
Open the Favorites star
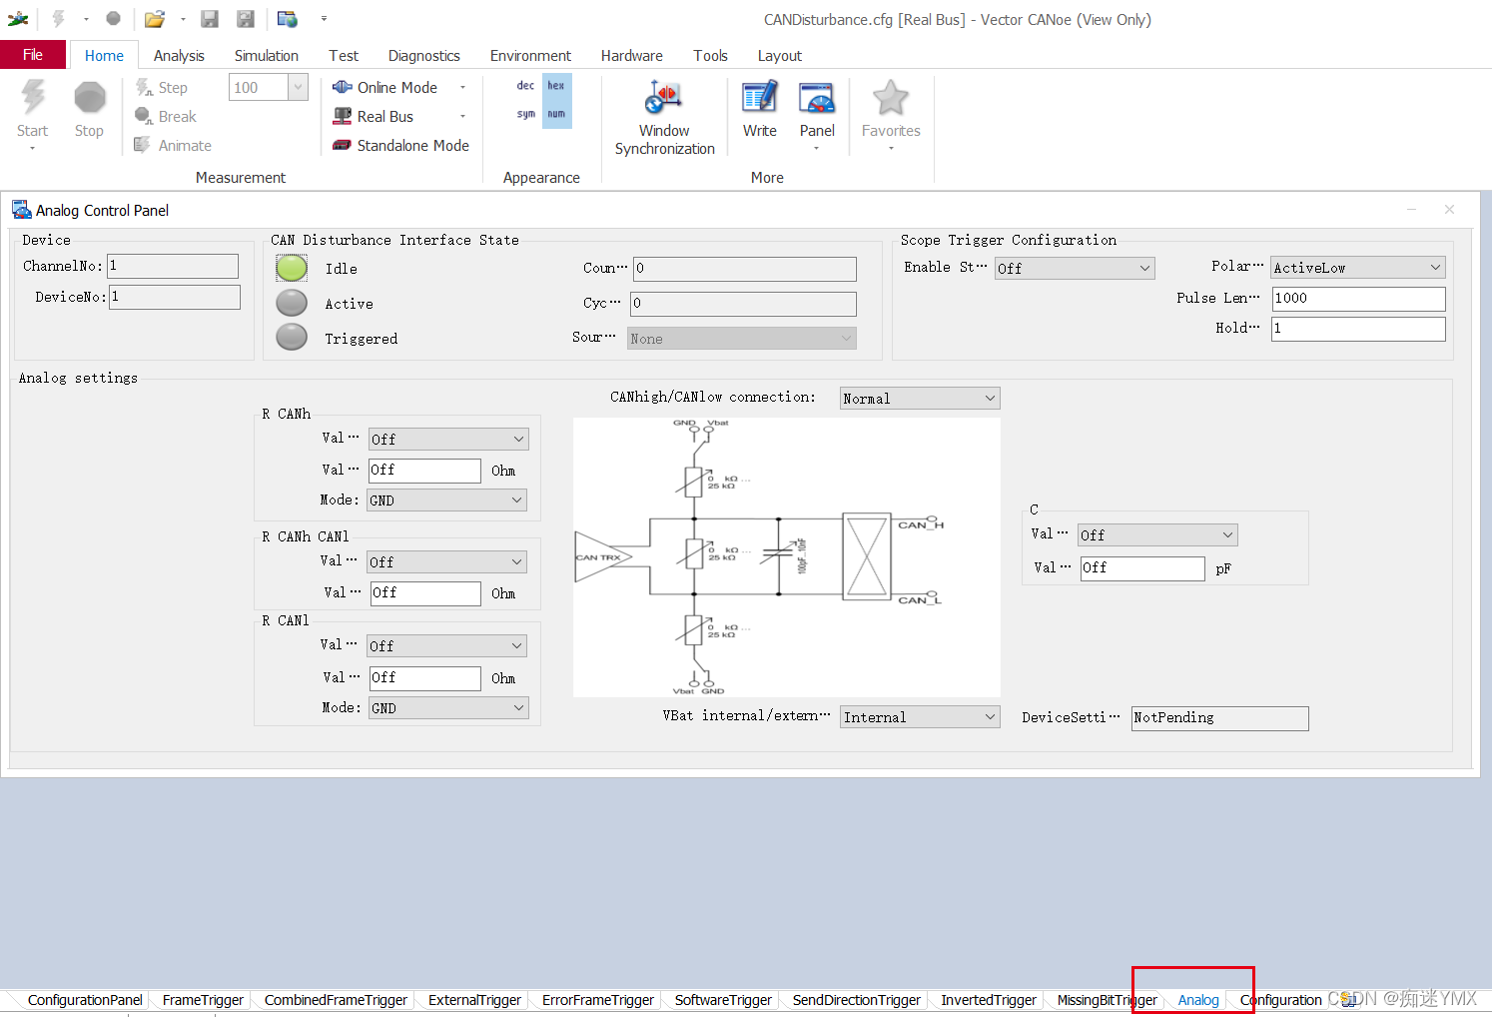coord(891,98)
